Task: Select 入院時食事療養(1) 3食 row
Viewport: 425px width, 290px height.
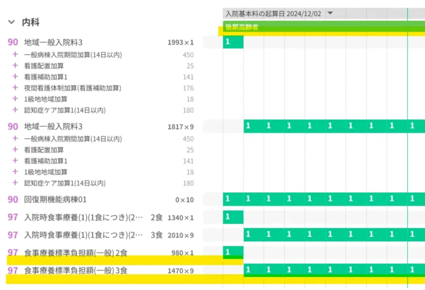Action: click(101, 235)
